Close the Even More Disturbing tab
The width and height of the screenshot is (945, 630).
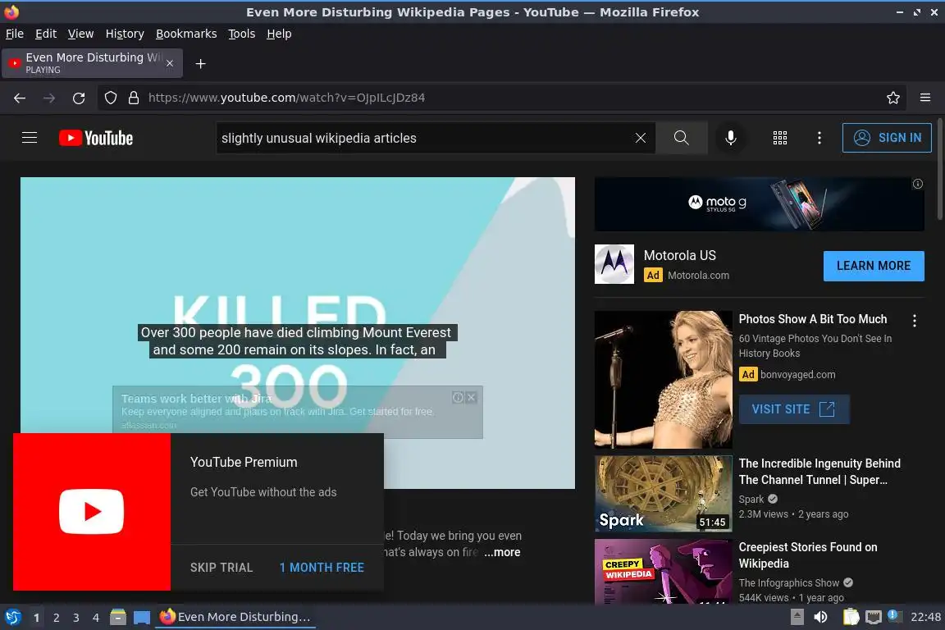170,63
